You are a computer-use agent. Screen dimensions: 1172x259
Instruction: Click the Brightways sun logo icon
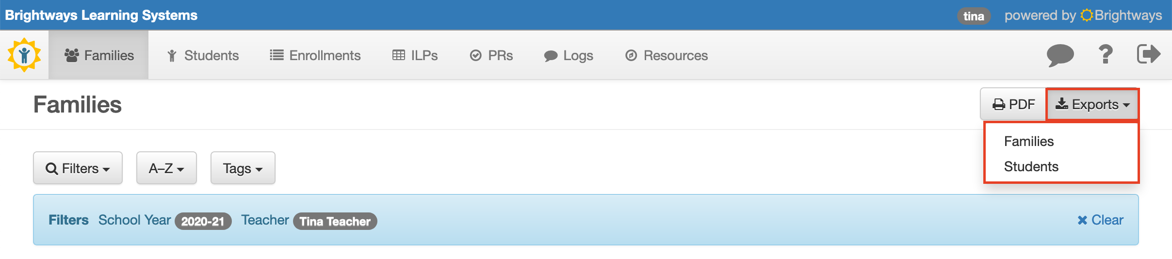(x=24, y=55)
